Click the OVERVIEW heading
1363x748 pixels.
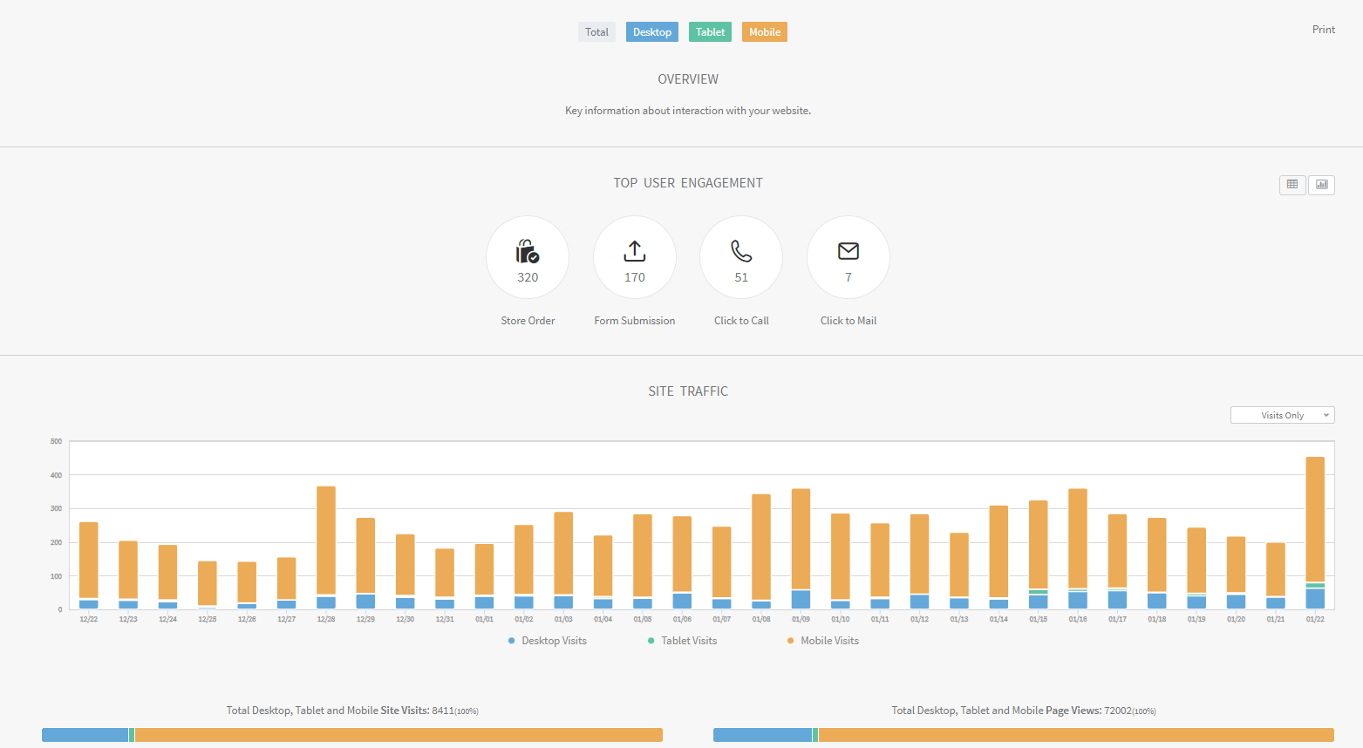tap(688, 79)
